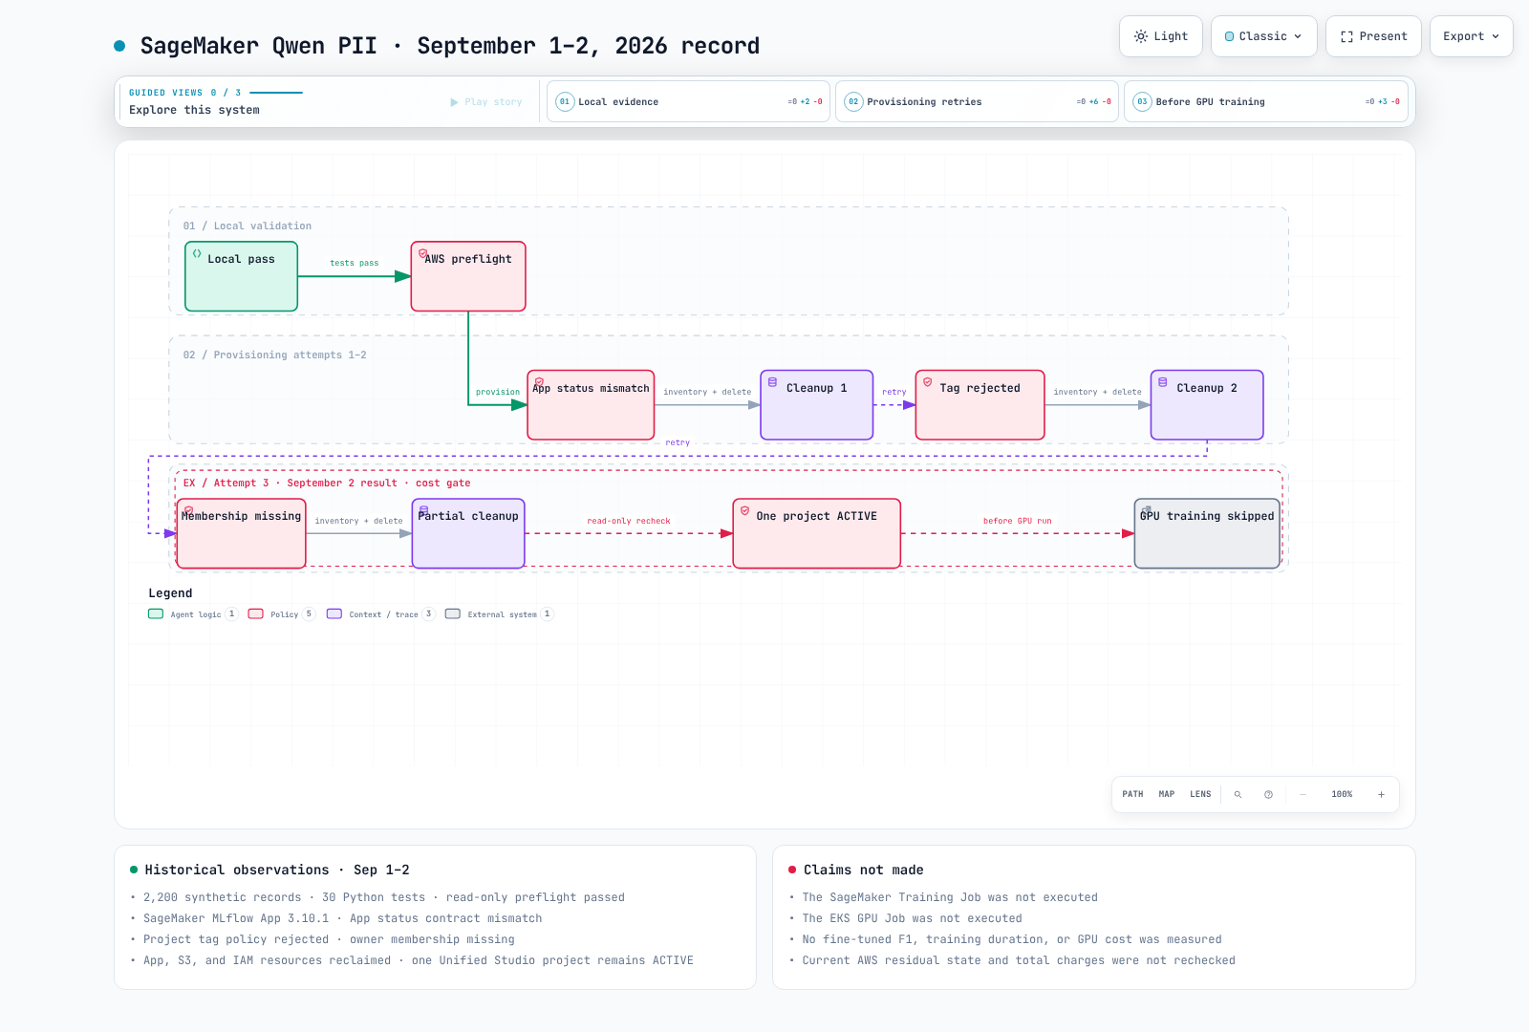This screenshot has height=1032, width=1529.
Task: Click the help question-mark icon
Action: pyautogui.click(x=1268, y=794)
